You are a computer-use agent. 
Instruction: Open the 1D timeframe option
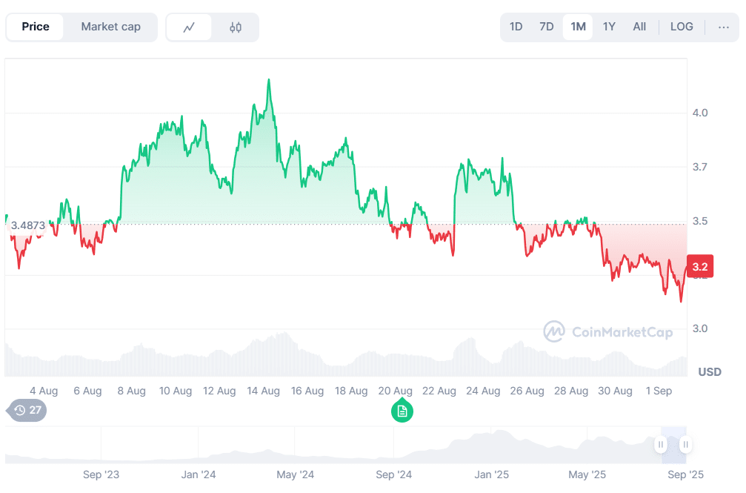click(x=516, y=27)
